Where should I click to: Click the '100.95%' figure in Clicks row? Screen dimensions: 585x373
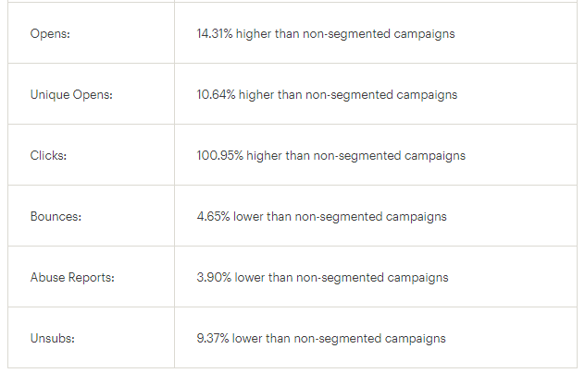[x=220, y=155]
